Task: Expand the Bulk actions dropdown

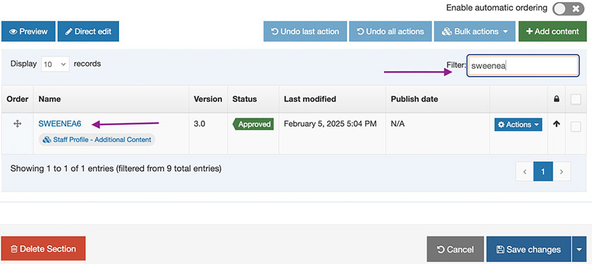Action: point(474,31)
